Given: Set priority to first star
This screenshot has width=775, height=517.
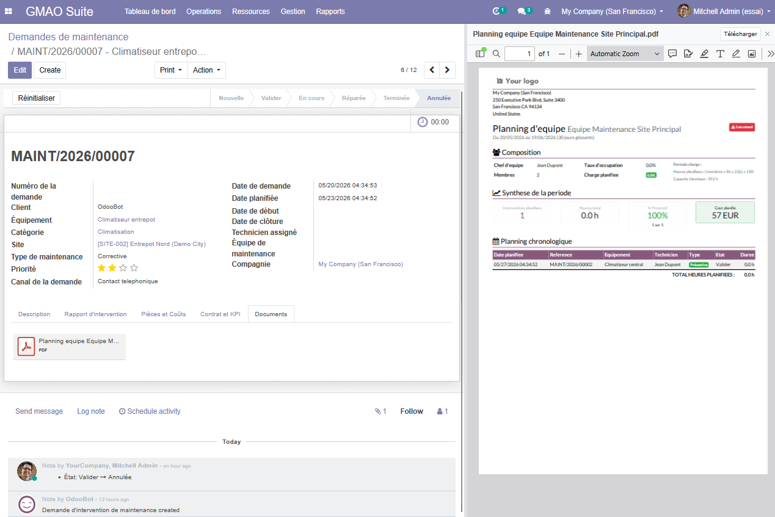Looking at the screenshot, I should [101, 268].
